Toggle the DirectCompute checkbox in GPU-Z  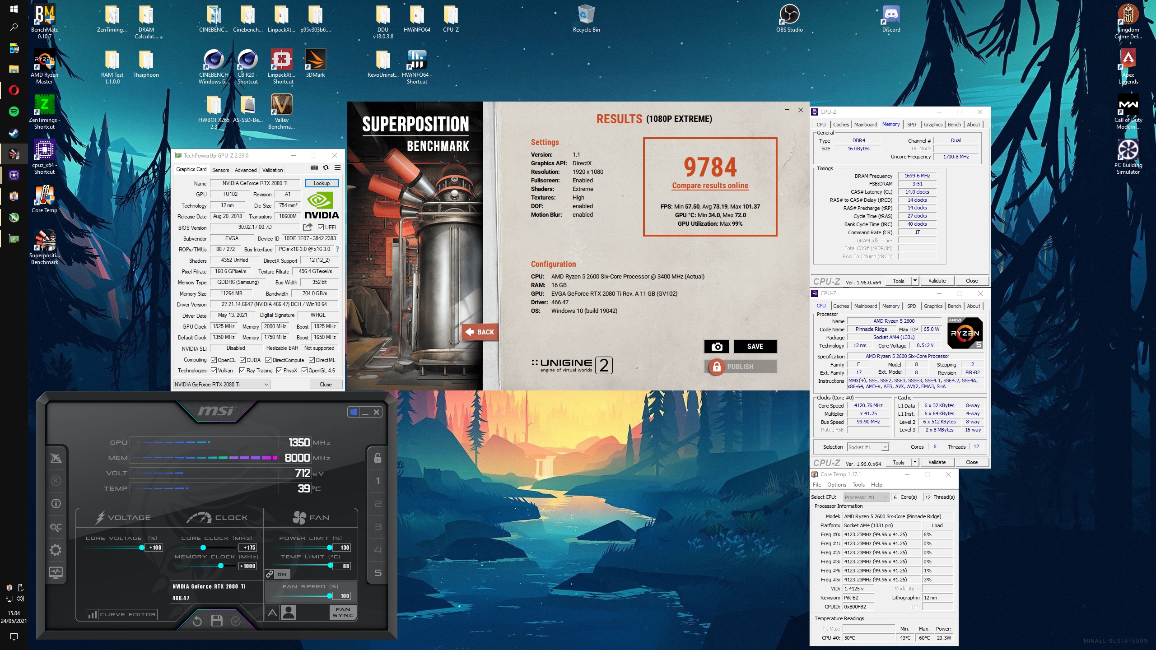tap(268, 360)
